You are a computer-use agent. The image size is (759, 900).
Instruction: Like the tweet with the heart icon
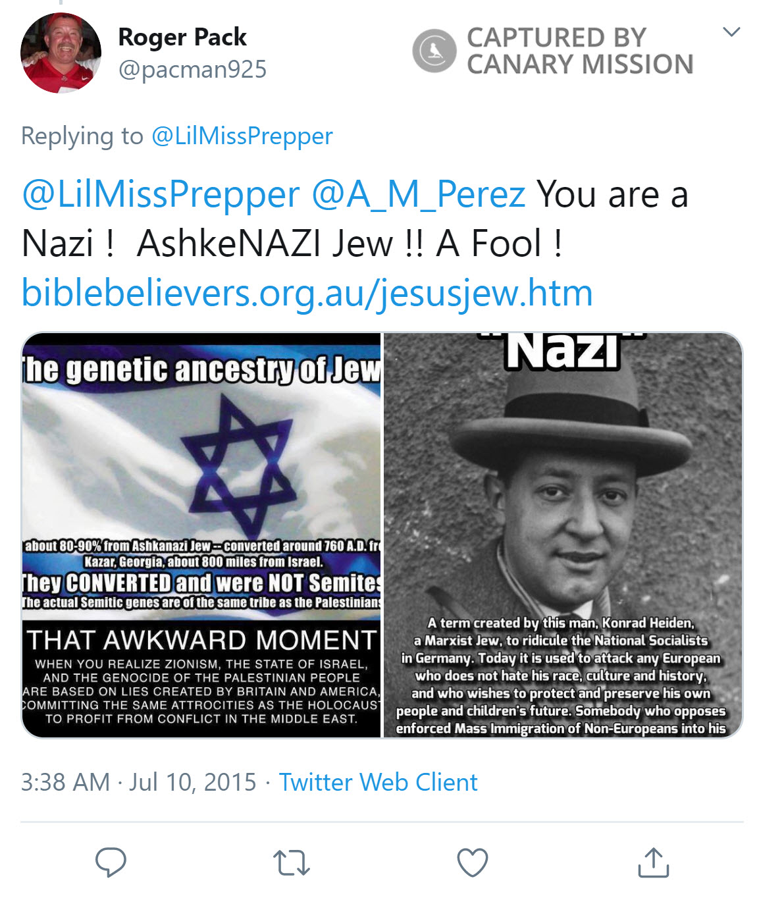pos(472,862)
